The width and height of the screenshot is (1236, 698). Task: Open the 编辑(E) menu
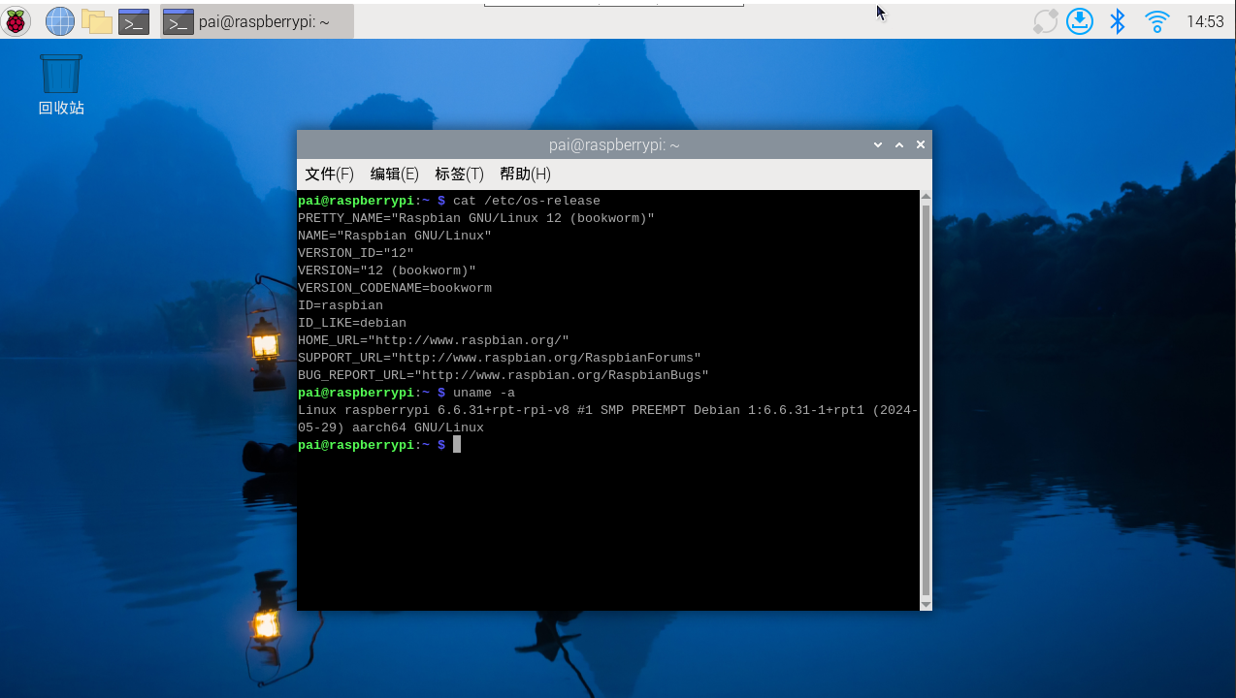394,174
